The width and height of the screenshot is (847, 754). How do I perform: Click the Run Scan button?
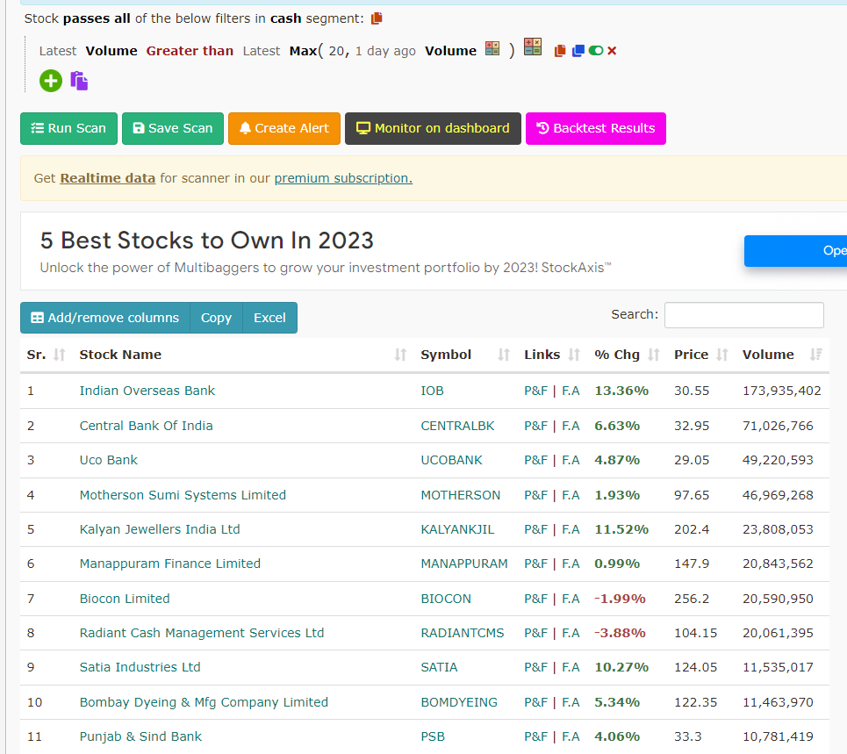click(x=68, y=128)
